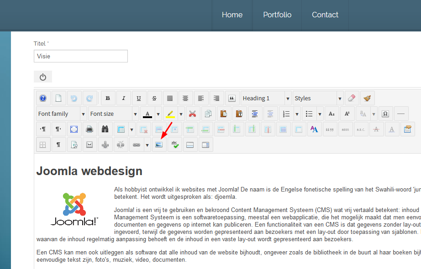The image size is (421, 269).
Task: Click the Print icon
Action: [89, 129]
